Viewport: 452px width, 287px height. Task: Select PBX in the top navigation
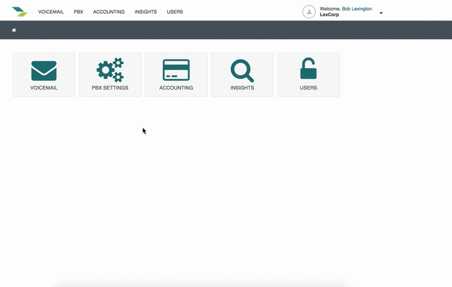[79, 12]
